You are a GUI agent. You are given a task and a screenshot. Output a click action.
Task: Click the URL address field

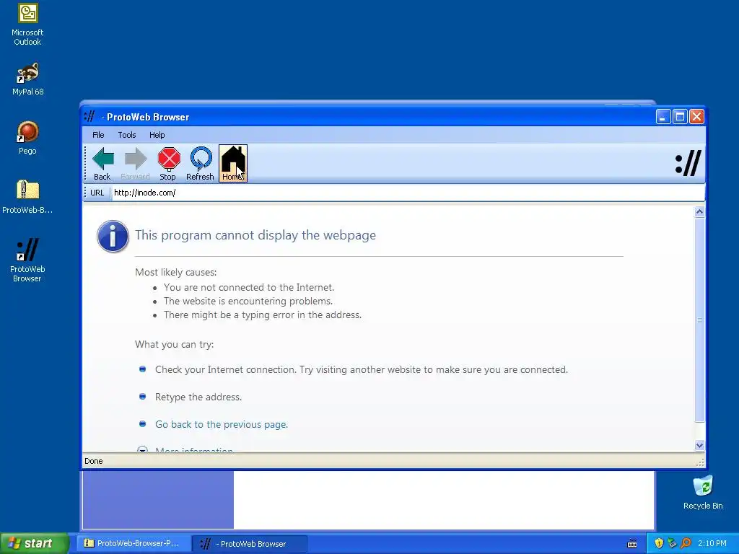[x=408, y=193]
